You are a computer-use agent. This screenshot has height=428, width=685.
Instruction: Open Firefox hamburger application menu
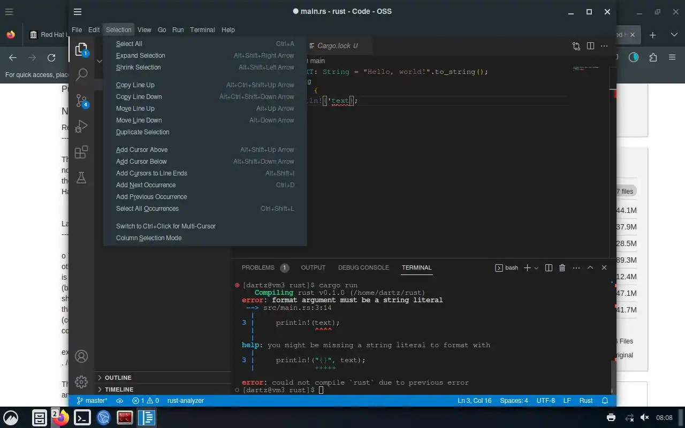672,57
